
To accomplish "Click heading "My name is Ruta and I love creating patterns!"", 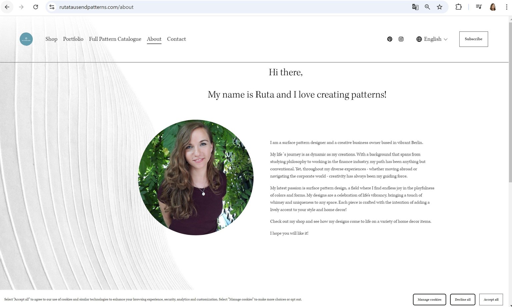I will 297,95.
